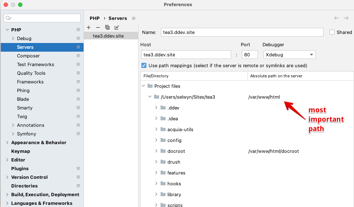Open Composer settings page
Screen dimensions: 354x207
pos(28,56)
